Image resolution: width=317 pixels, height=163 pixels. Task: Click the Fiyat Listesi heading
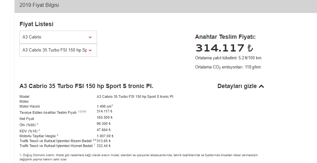pos(36,24)
